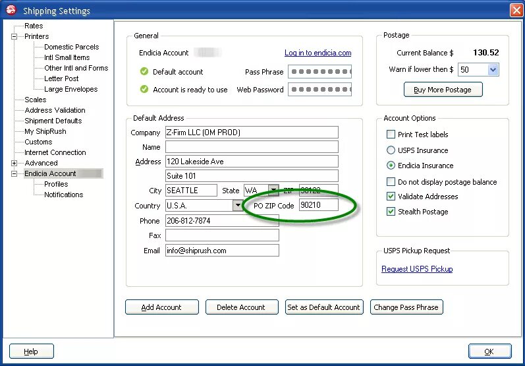Click the Current Balance value 130.52
Image resolution: width=525 pixels, height=366 pixels.
(486, 53)
